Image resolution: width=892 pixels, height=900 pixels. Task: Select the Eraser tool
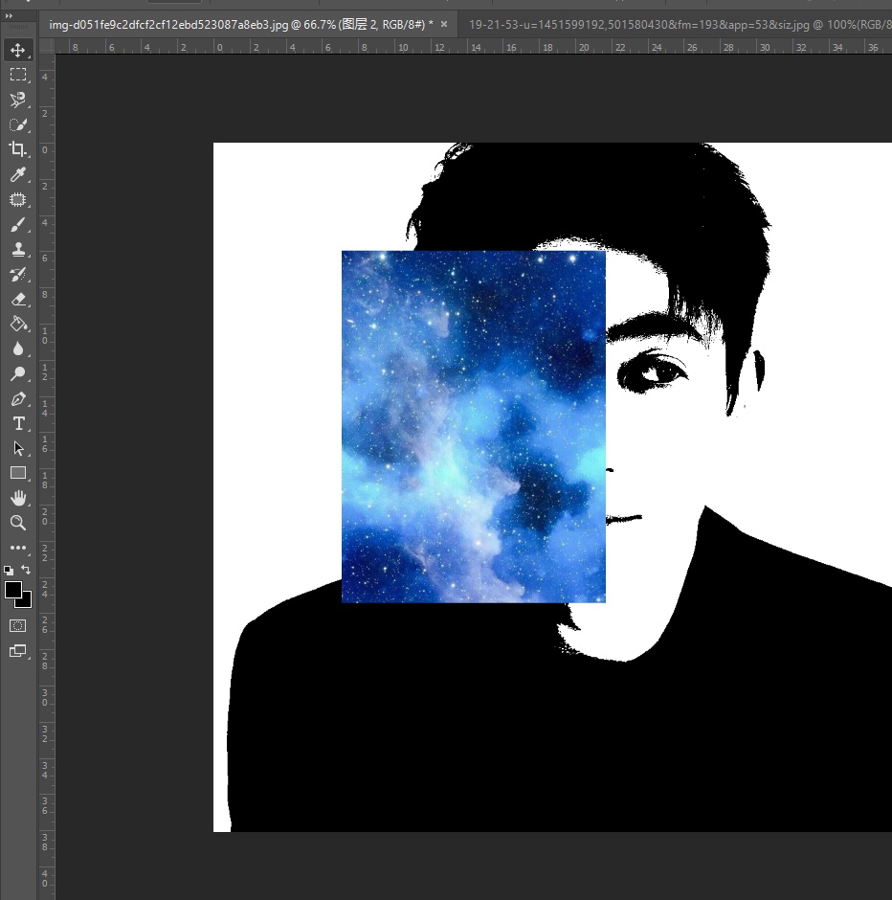17,299
